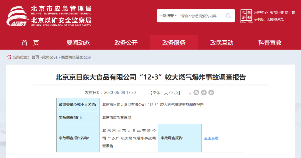Click the star favorite share icon
Image resolution: width=301 pixels, height=158 pixels.
(211, 93)
